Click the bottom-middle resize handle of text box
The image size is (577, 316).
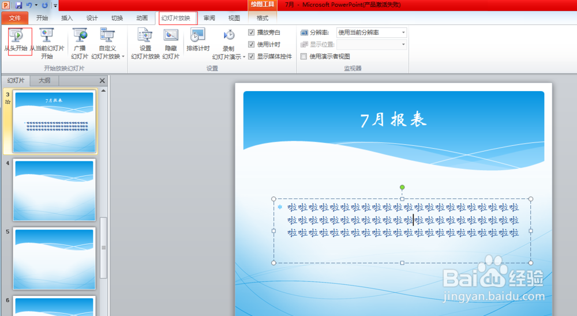(402, 262)
